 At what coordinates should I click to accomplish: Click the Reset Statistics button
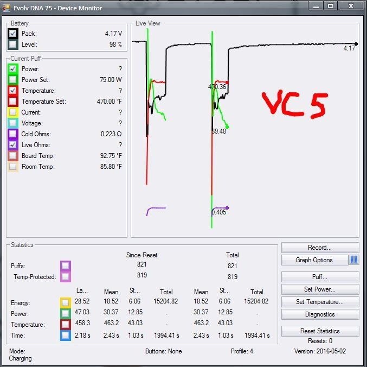320,331
